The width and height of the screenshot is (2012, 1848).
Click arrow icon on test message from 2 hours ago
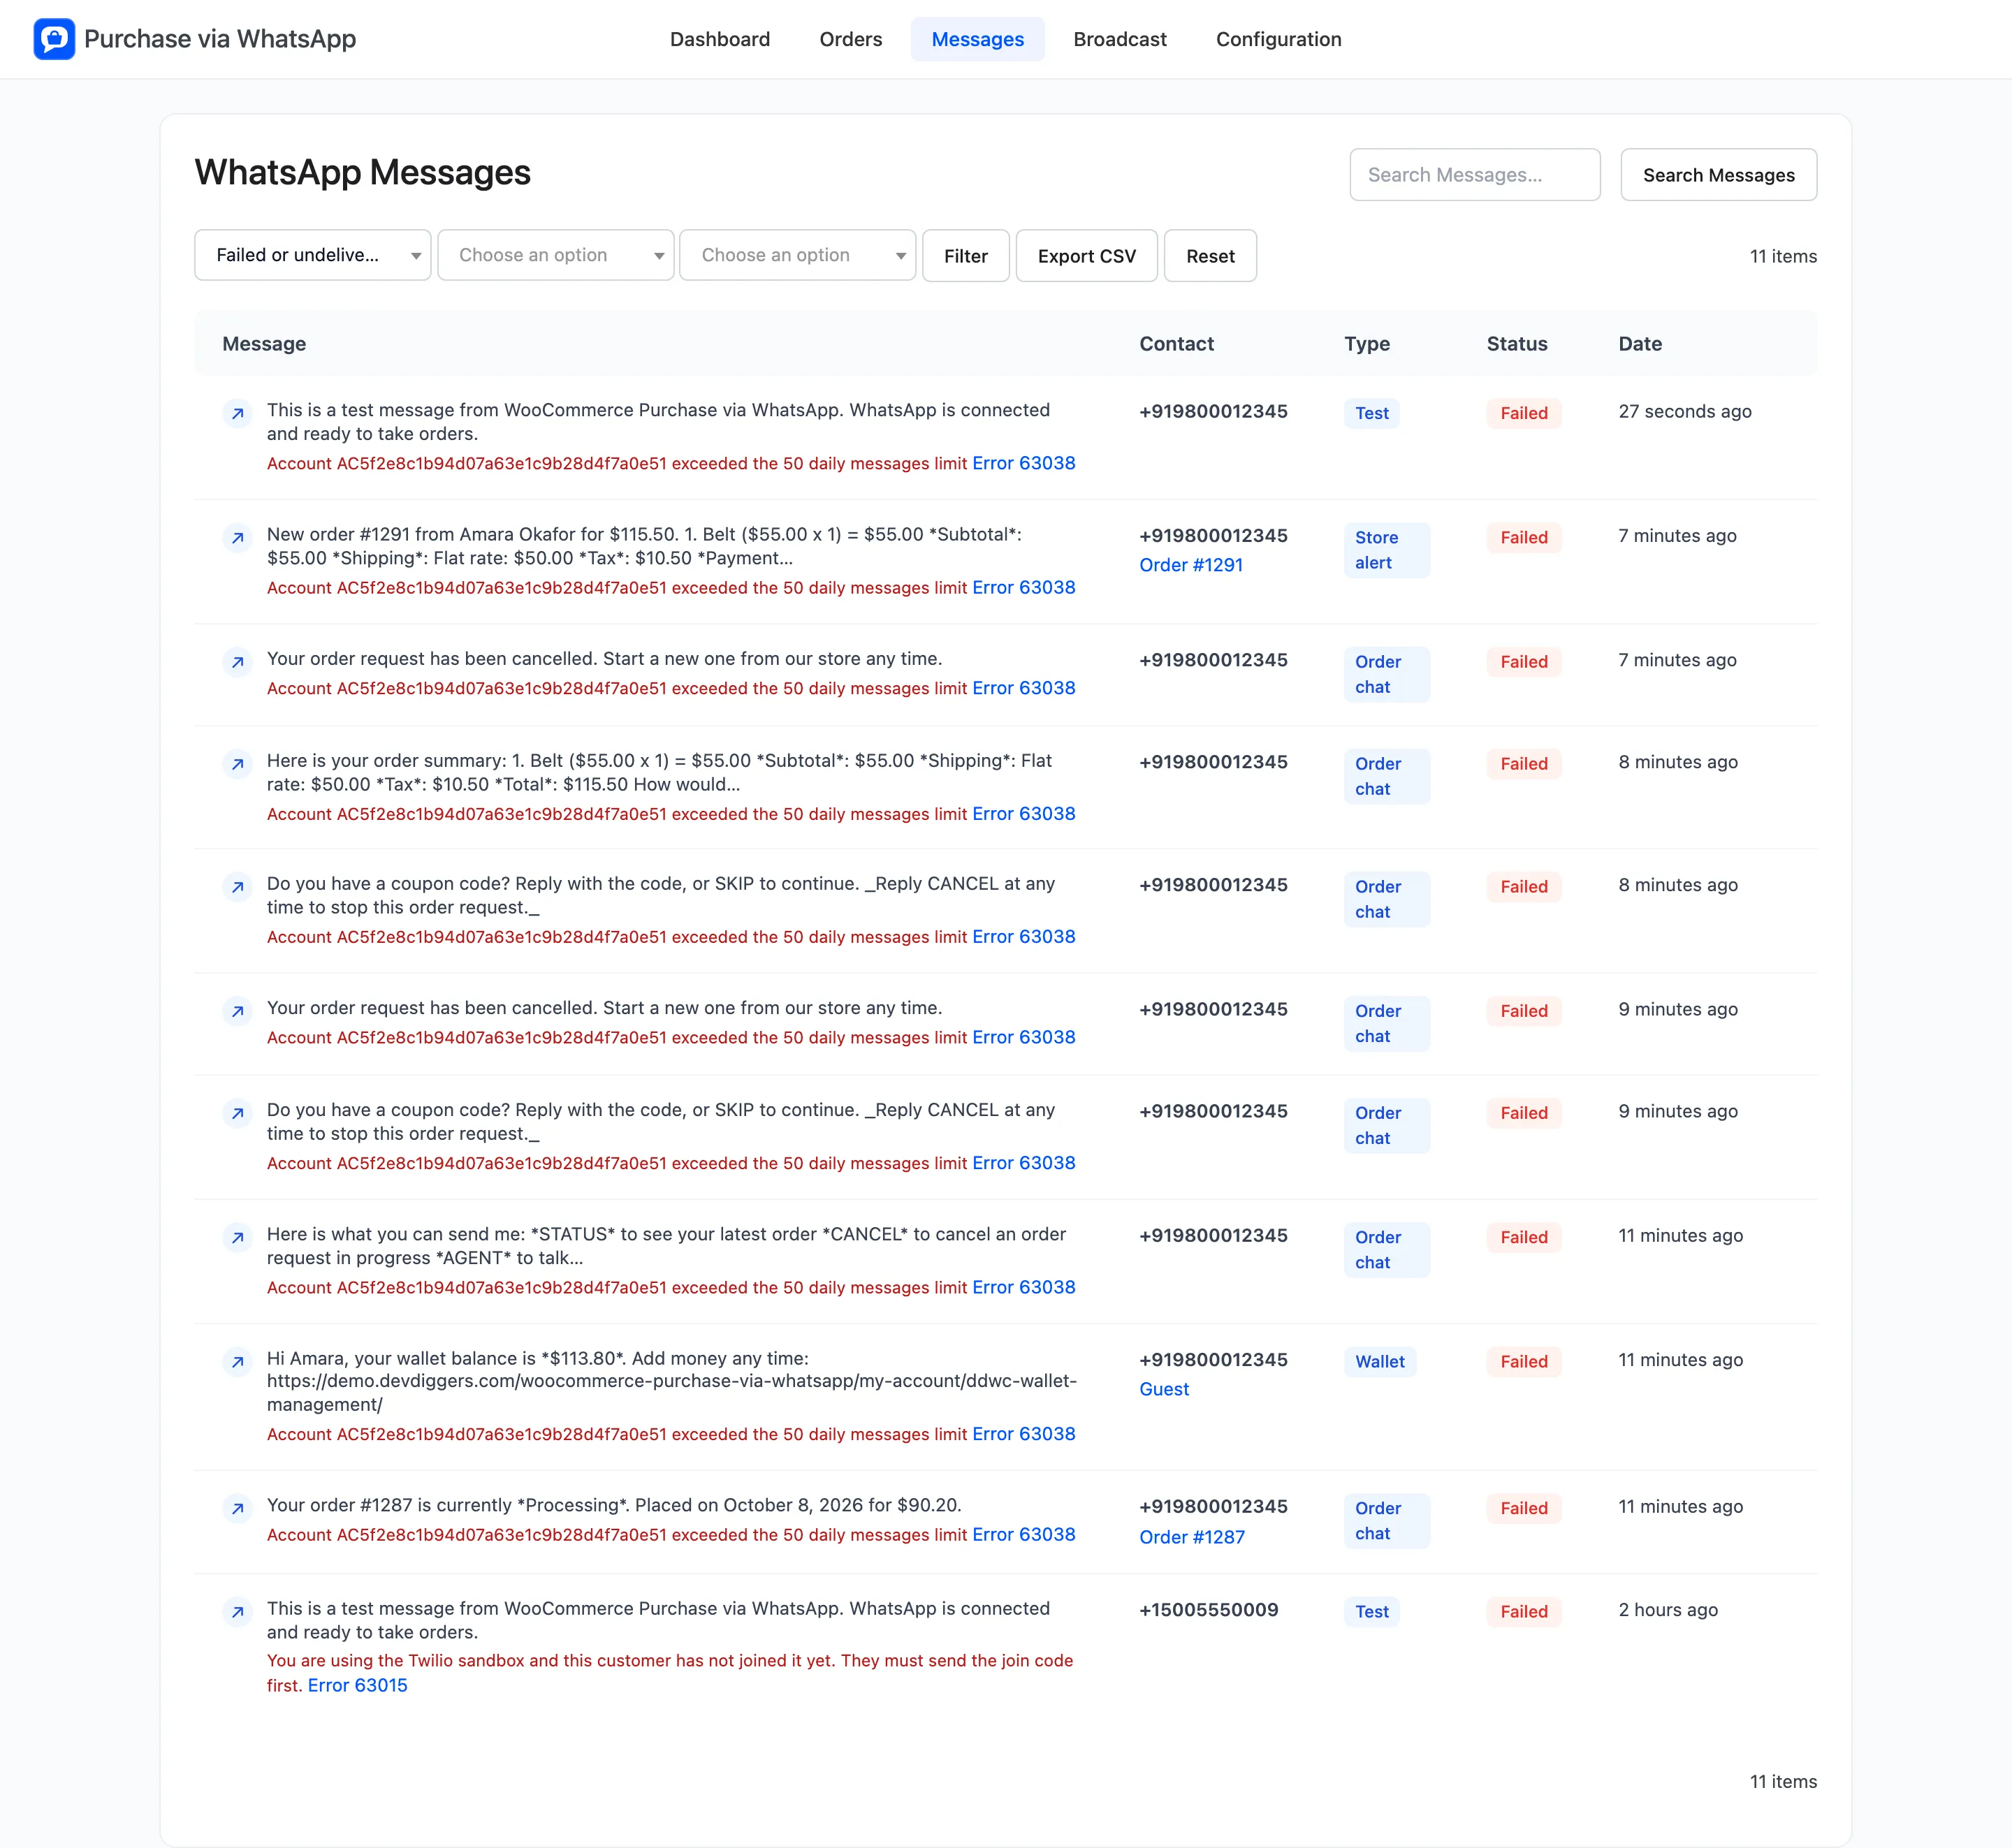point(237,1612)
